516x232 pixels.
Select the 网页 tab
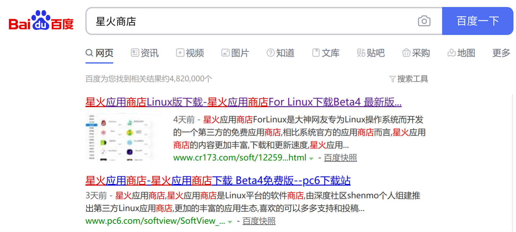[99, 53]
